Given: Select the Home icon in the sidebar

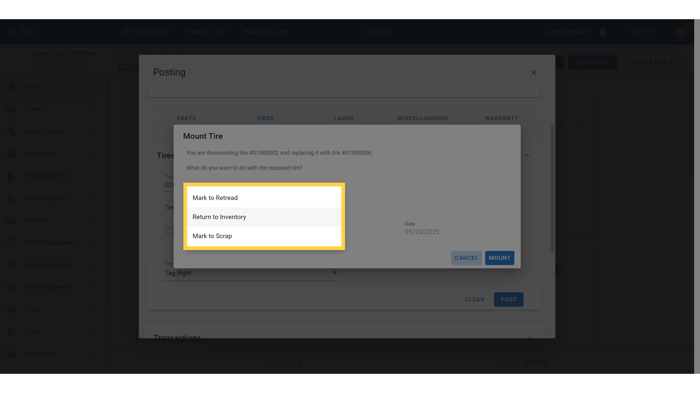Looking at the screenshot, I should [x=11, y=86].
